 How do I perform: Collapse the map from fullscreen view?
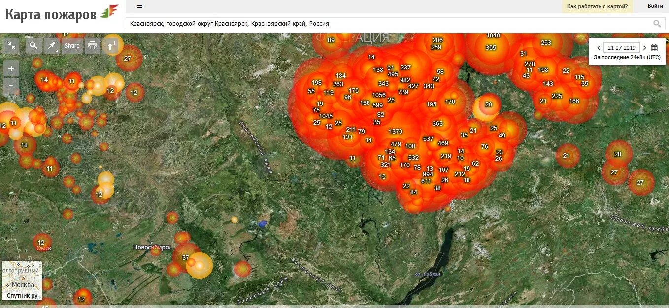tap(11, 46)
